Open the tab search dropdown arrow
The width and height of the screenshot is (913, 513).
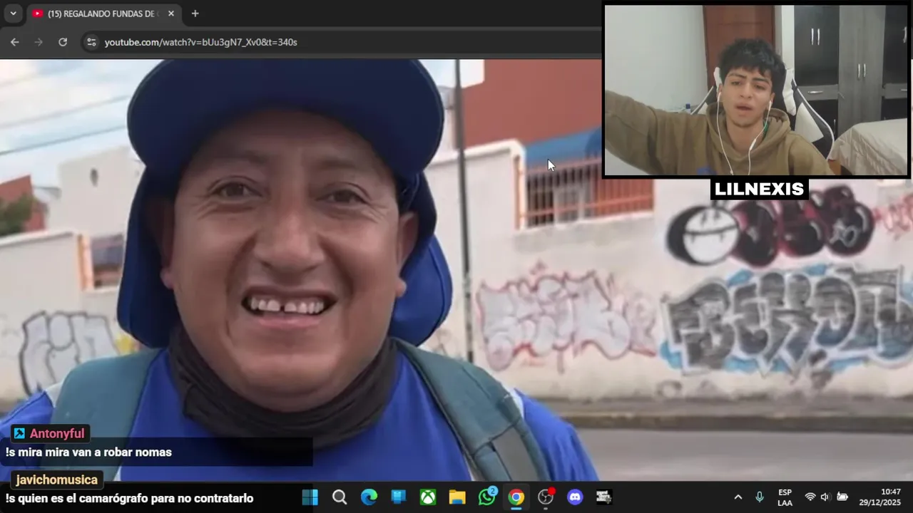13,14
